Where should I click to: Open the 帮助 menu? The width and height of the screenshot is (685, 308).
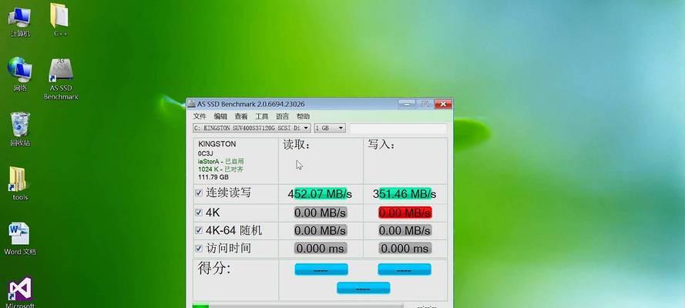303,116
